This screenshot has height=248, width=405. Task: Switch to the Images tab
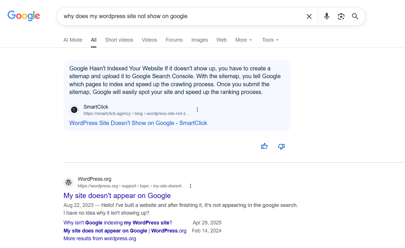click(x=199, y=40)
